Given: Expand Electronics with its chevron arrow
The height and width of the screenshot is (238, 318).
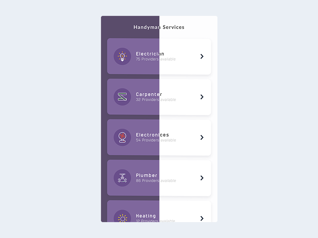Looking at the screenshot, I should (202, 137).
